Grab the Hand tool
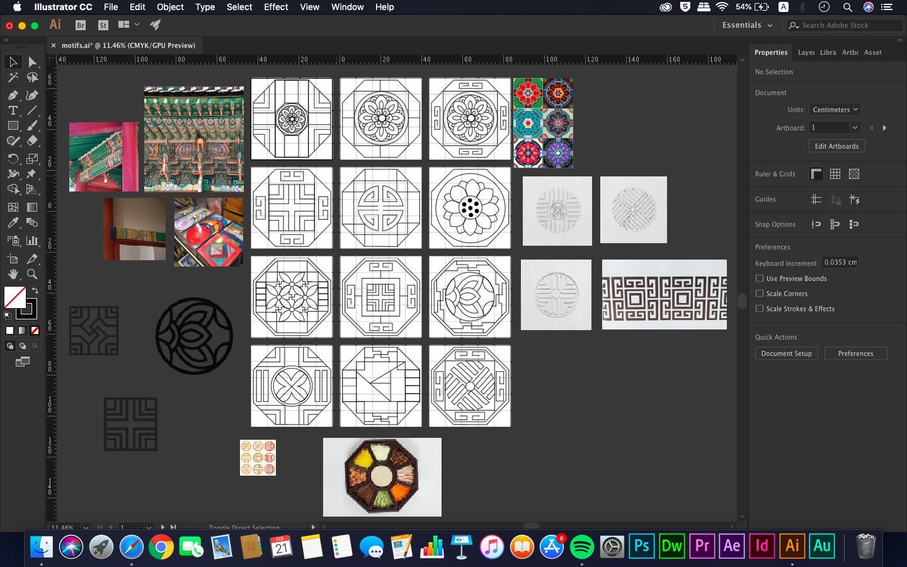The height and width of the screenshot is (567, 907). 13,274
